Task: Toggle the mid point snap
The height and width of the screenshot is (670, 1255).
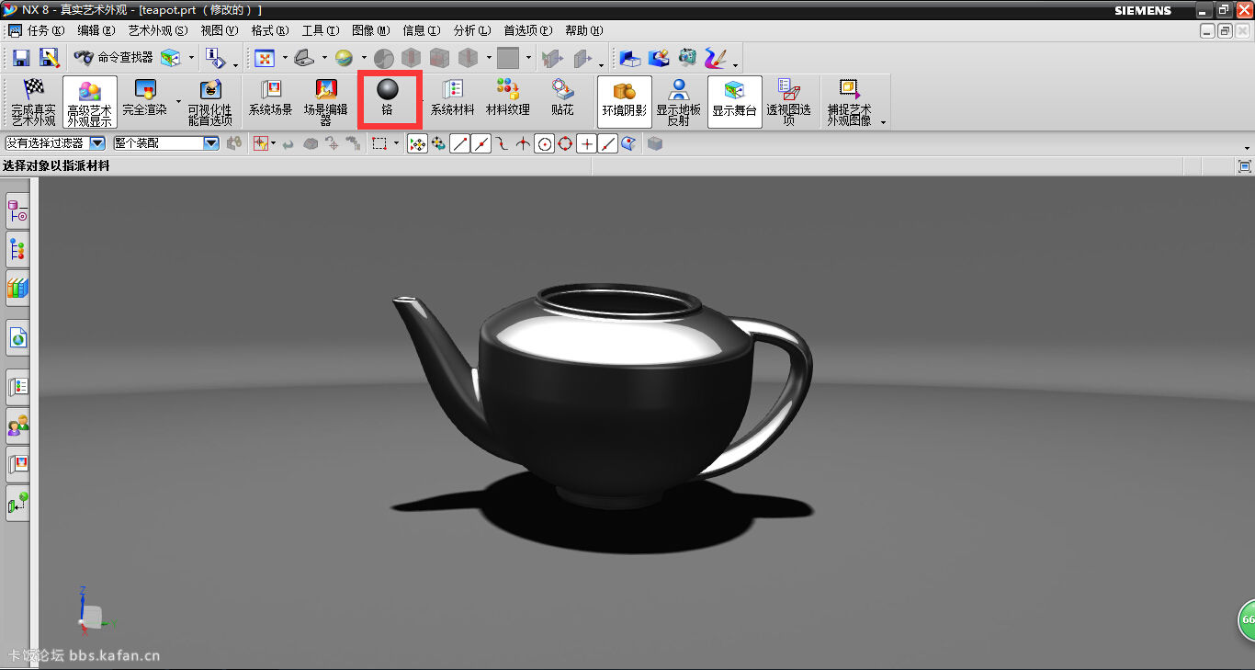Action: point(481,143)
